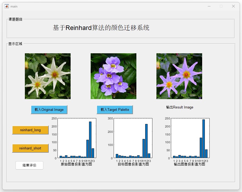This screenshot has height=192, width=242.
Task: Click the disabled maximize button
Action: [x=221, y=6]
